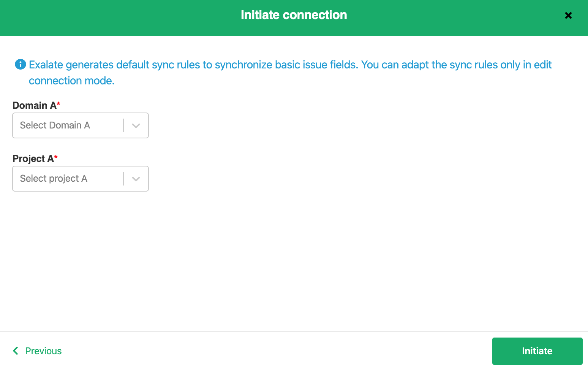Click the word Exalate in the info message
The width and height of the screenshot is (588, 371).
pyautogui.click(x=46, y=65)
